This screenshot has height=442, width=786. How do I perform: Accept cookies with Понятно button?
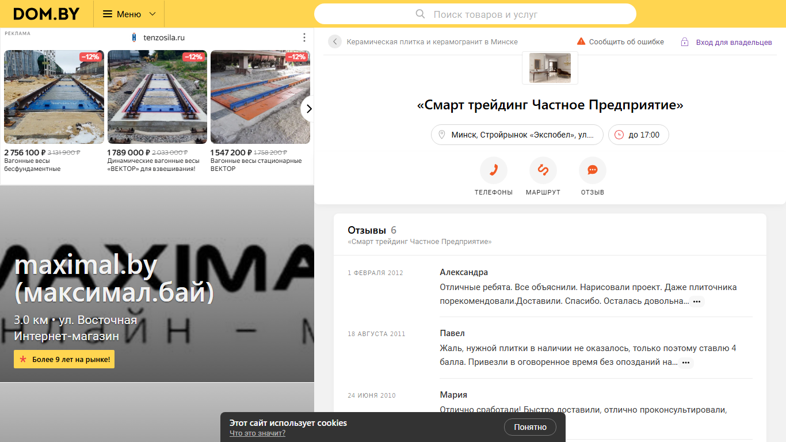tap(530, 427)
